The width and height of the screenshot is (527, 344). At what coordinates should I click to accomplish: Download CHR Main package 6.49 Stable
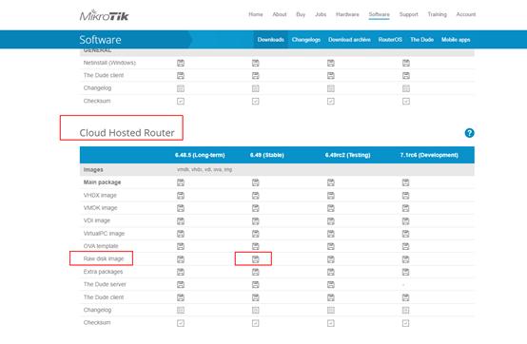coord(256,182)
